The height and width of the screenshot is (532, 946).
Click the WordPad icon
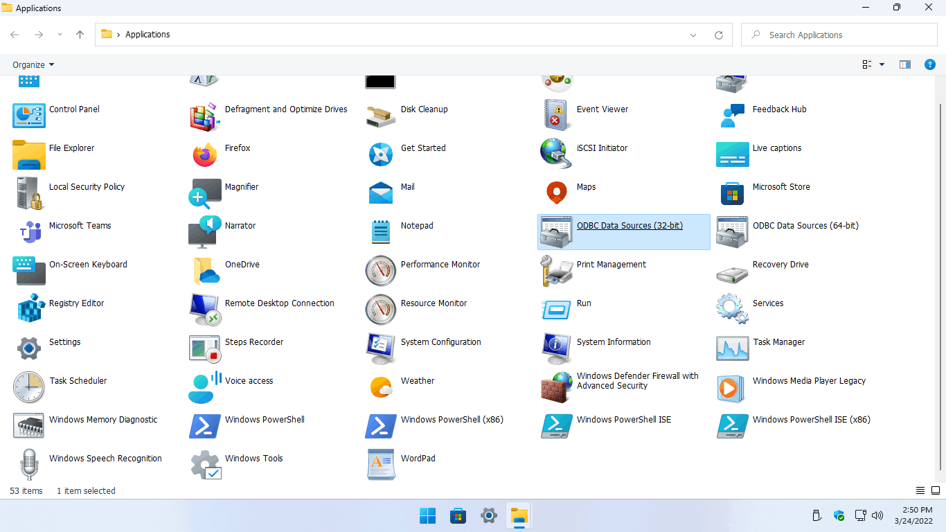pos(381,465)
